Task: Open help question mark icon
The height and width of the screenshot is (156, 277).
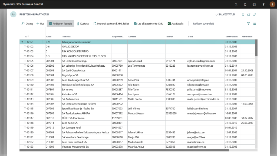Action: pyautogui.click(x=263, y=4)
